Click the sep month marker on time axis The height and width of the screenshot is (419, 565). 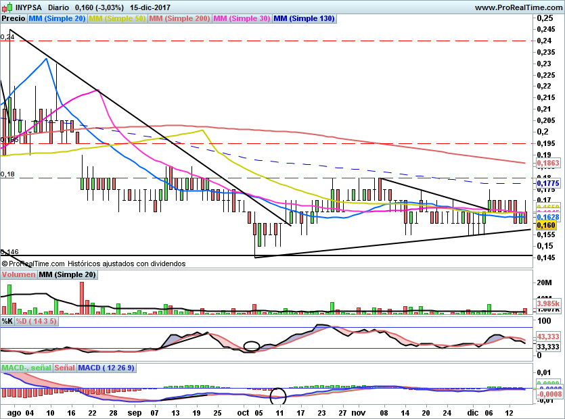135,413
